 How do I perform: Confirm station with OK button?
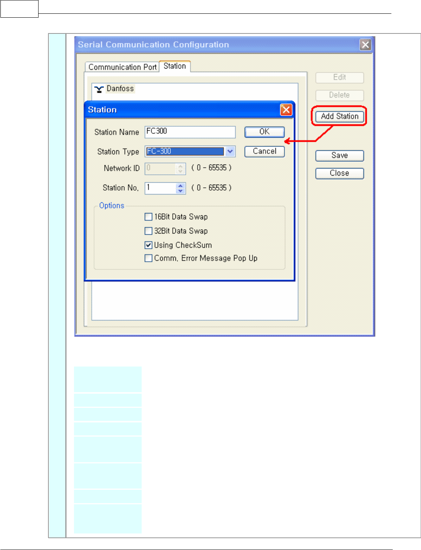[x=264, y=132]
